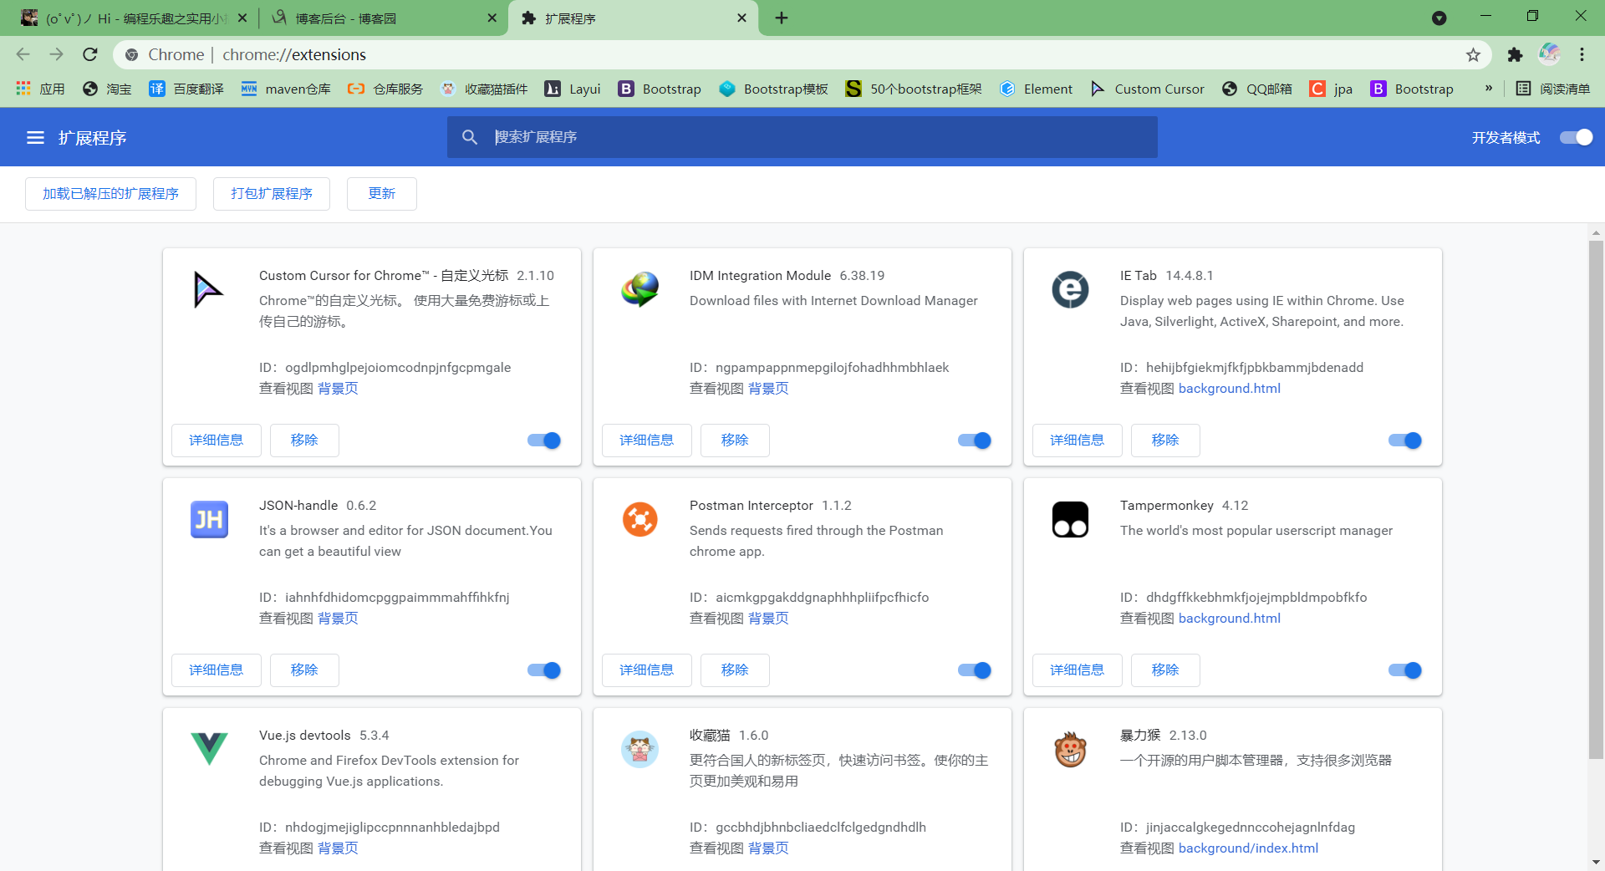Image resolution: width=1605 pixels, height=871 pixels.
Task: Close the 博客后台 tab
Action: [x=492, y=18]
